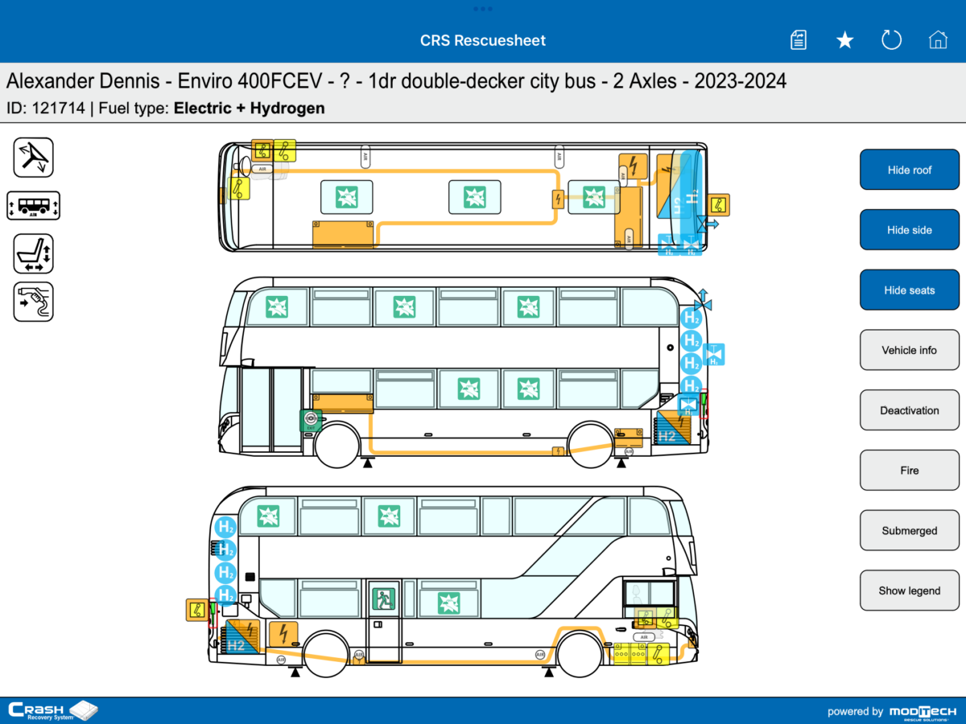The width and height of the screenshot is (966, 724).
Task: Click lower-deck airbag icon in lower side view
Action: click(449, 603)
